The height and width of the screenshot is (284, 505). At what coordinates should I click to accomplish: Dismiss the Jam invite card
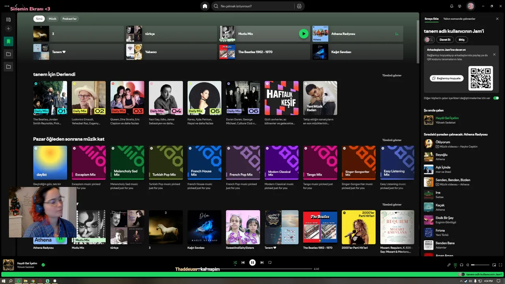click(494, 54)
